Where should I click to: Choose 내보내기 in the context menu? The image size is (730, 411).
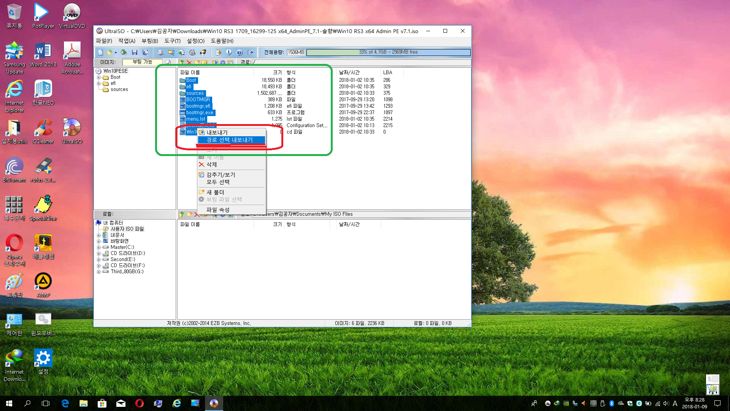231,132
